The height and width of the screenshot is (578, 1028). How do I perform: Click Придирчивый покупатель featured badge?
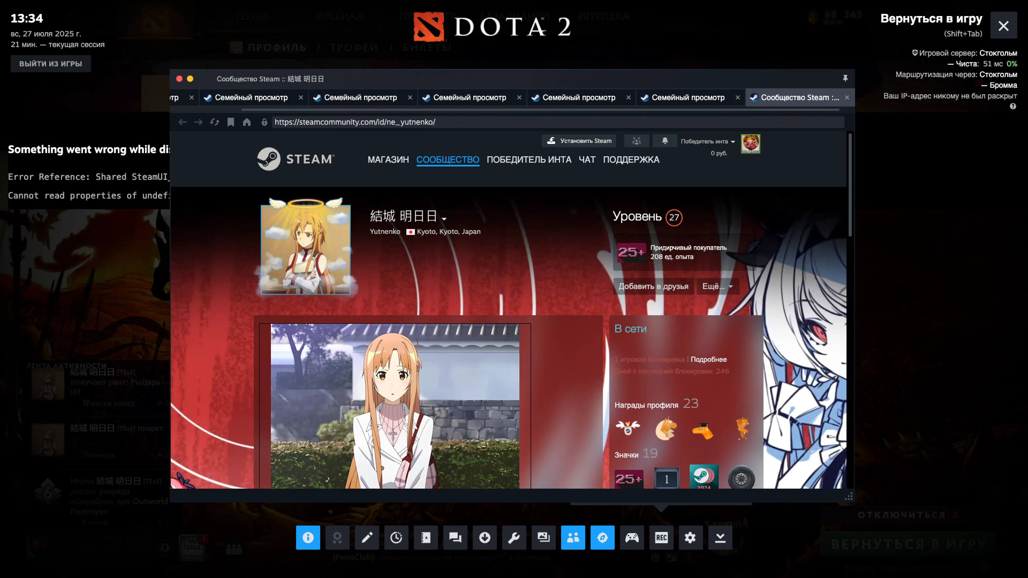pyautogui.click(x=684, y=252)
